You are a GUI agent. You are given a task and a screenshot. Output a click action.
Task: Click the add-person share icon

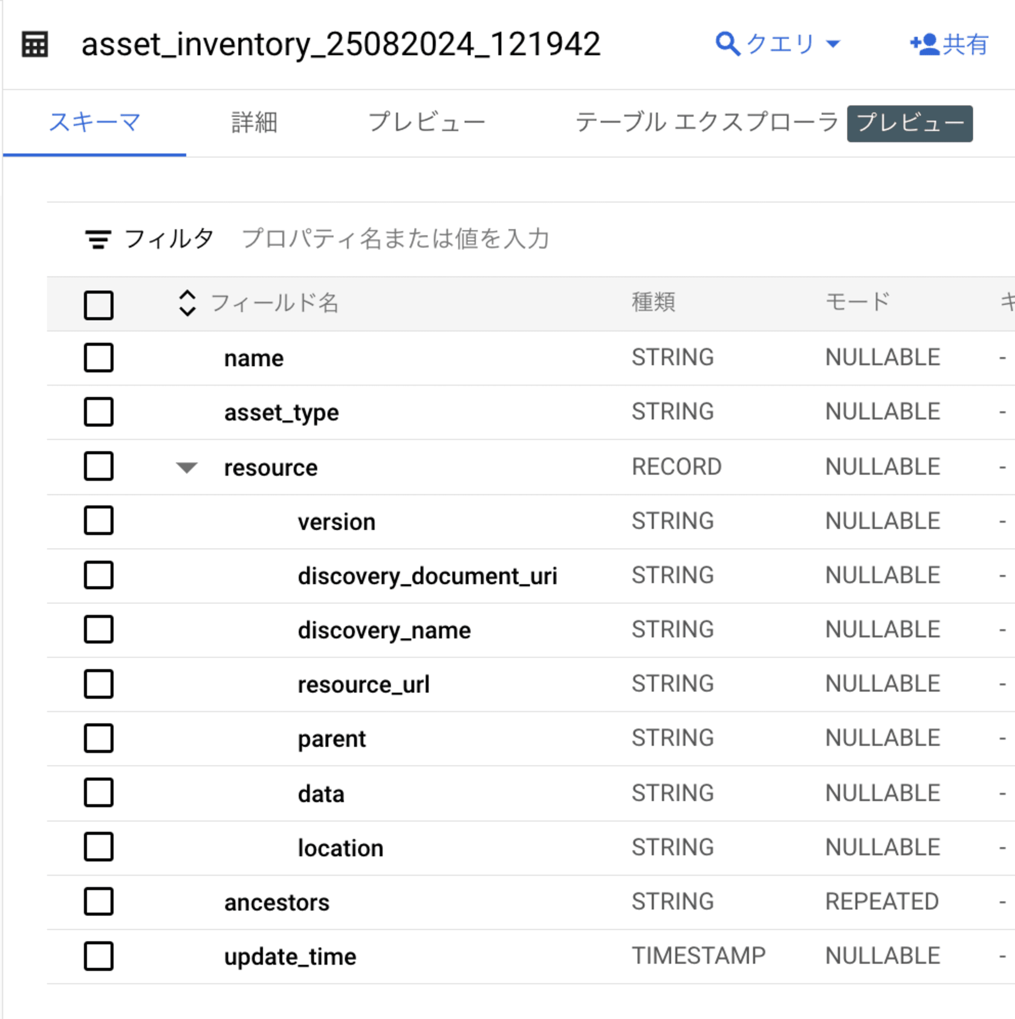point(925,44)
